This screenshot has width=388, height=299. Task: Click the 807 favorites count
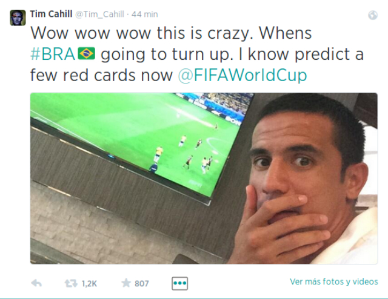(142, 283)
